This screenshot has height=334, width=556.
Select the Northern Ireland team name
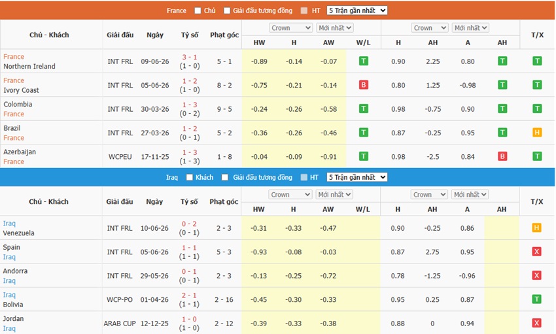point(29,66)
